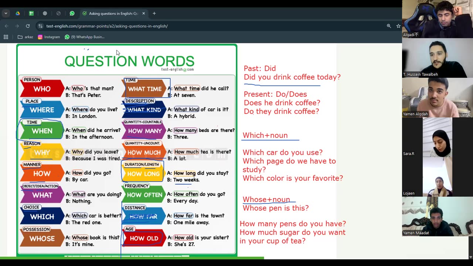This screenshot has width=473, height=266.
Task: Click the green WHEN banner
Action: [x=42, y=131]
